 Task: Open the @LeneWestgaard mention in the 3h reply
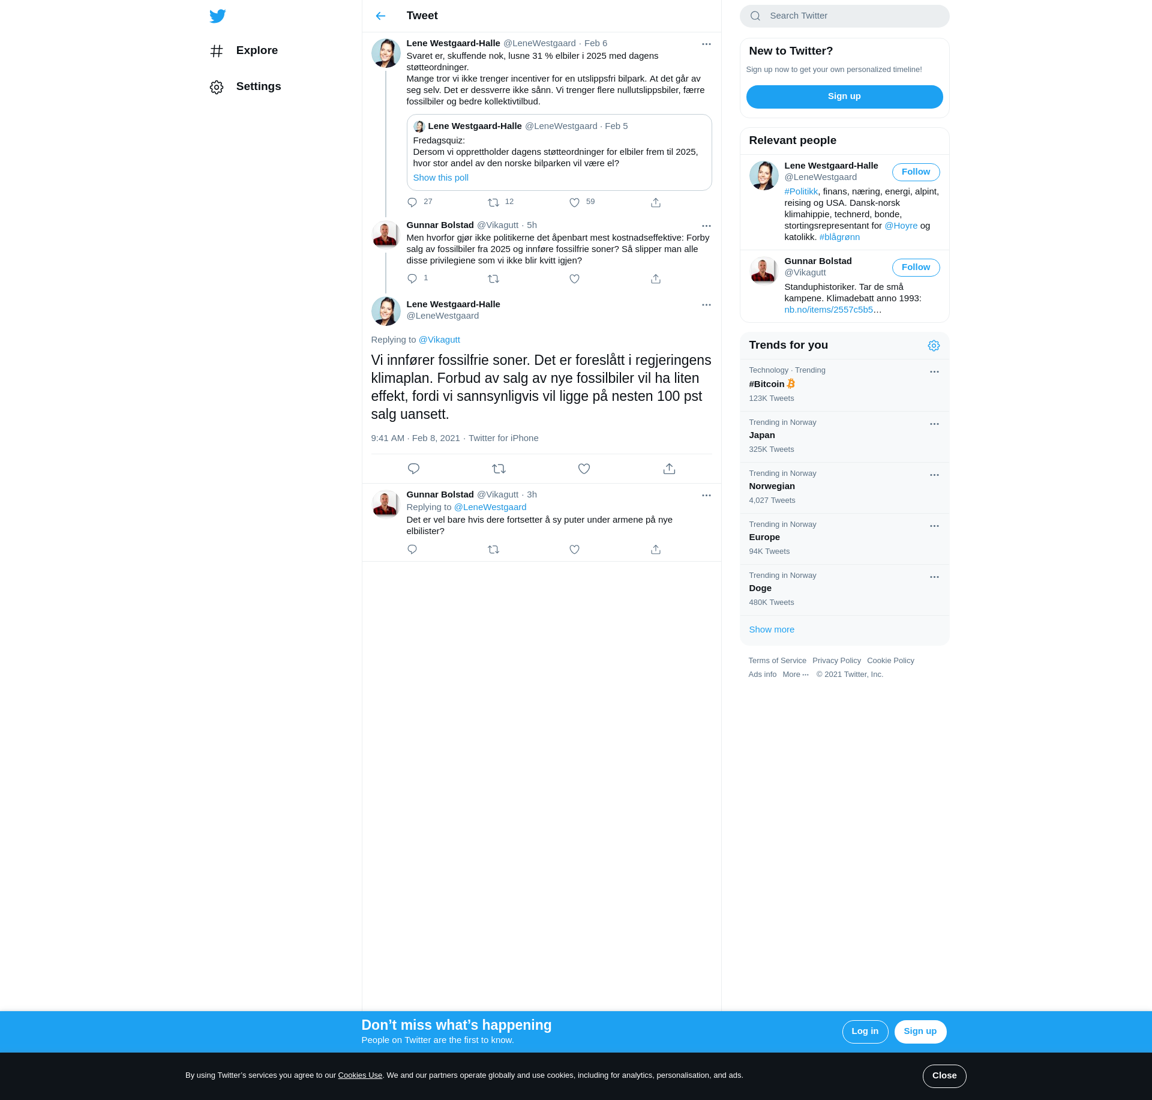click(490, 507)
